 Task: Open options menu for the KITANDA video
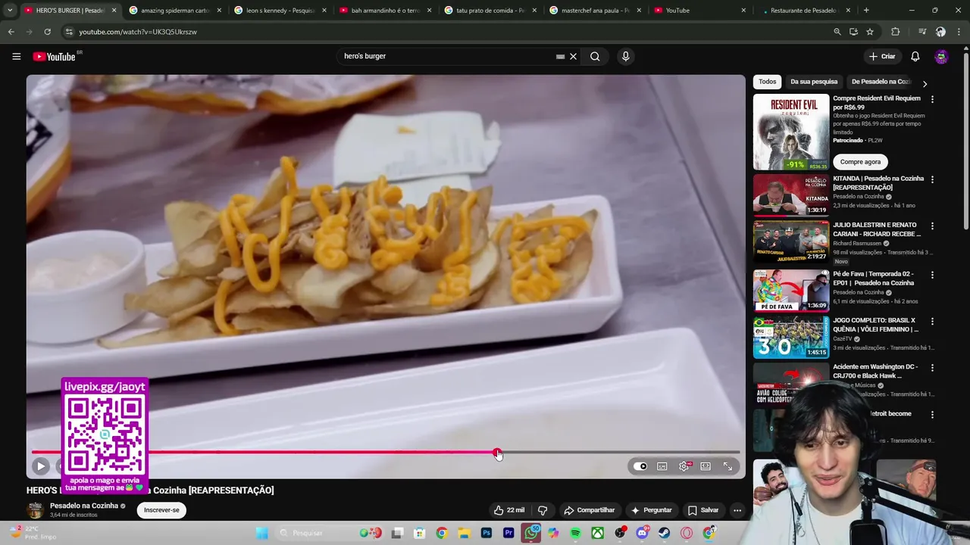(932, 179)
